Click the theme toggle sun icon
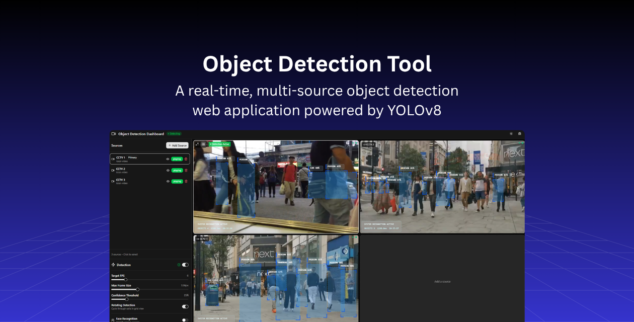Viewport: 634px width, 322px height. point(511,134)
